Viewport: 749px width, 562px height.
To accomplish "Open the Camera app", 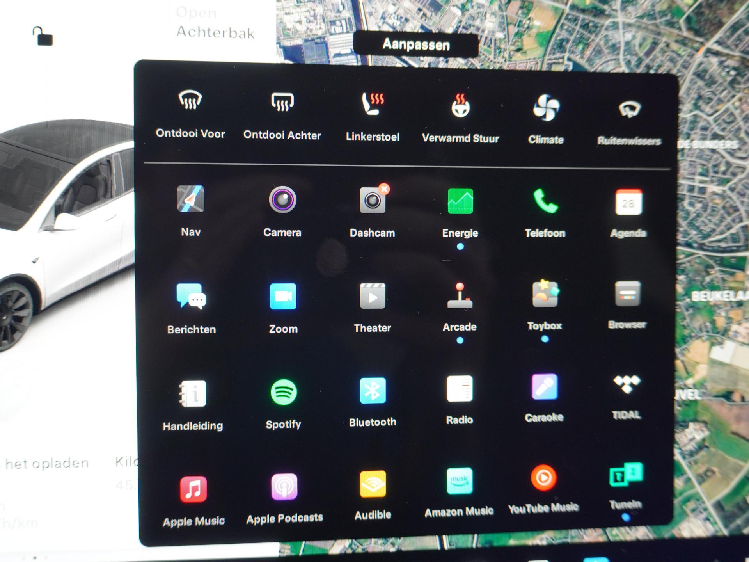I will [282, 200].
